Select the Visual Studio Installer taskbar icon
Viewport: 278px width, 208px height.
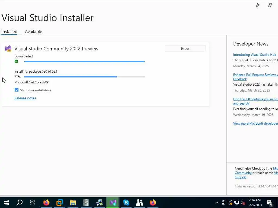pos(113,203)
